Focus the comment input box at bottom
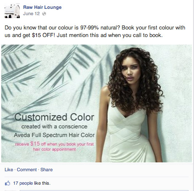This screenshot has width=194, height=191. click(x=104, y=191)
